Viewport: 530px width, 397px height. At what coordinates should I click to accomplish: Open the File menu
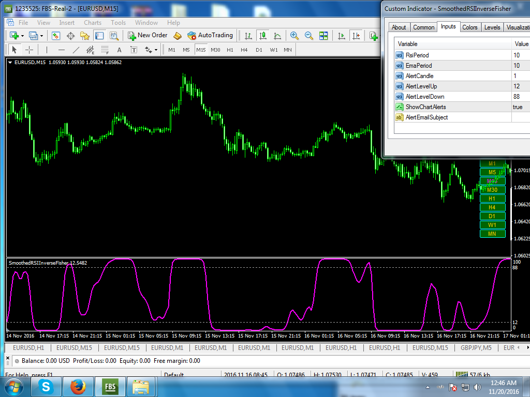click(x=23, y=23)
